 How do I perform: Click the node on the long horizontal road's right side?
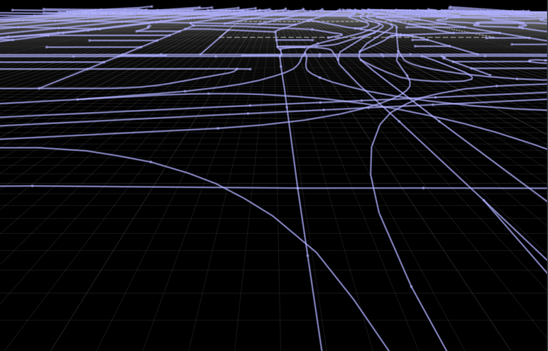click(x=424, y=188)
